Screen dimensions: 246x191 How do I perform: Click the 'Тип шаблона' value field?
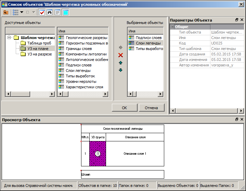coord(227,49)
